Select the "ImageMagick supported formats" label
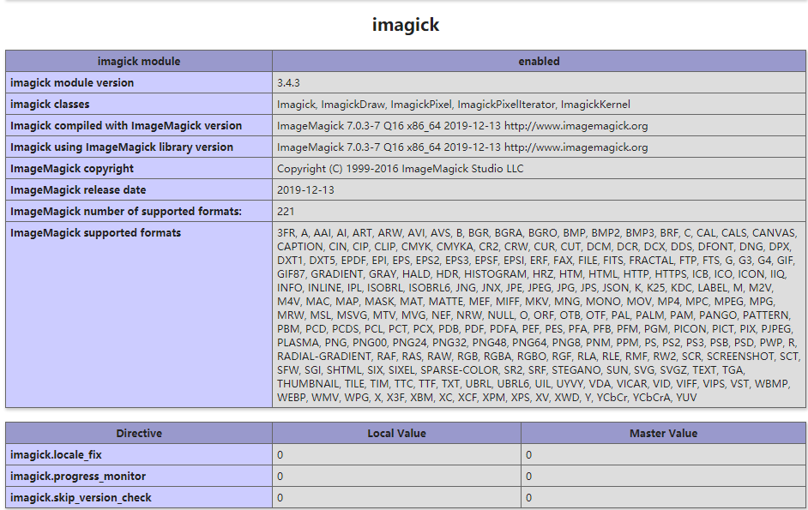 pos(96,233)
